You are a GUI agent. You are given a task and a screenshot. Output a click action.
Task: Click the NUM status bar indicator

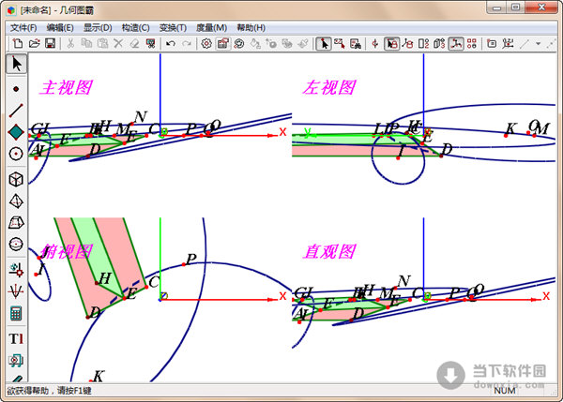click(505, 391)
